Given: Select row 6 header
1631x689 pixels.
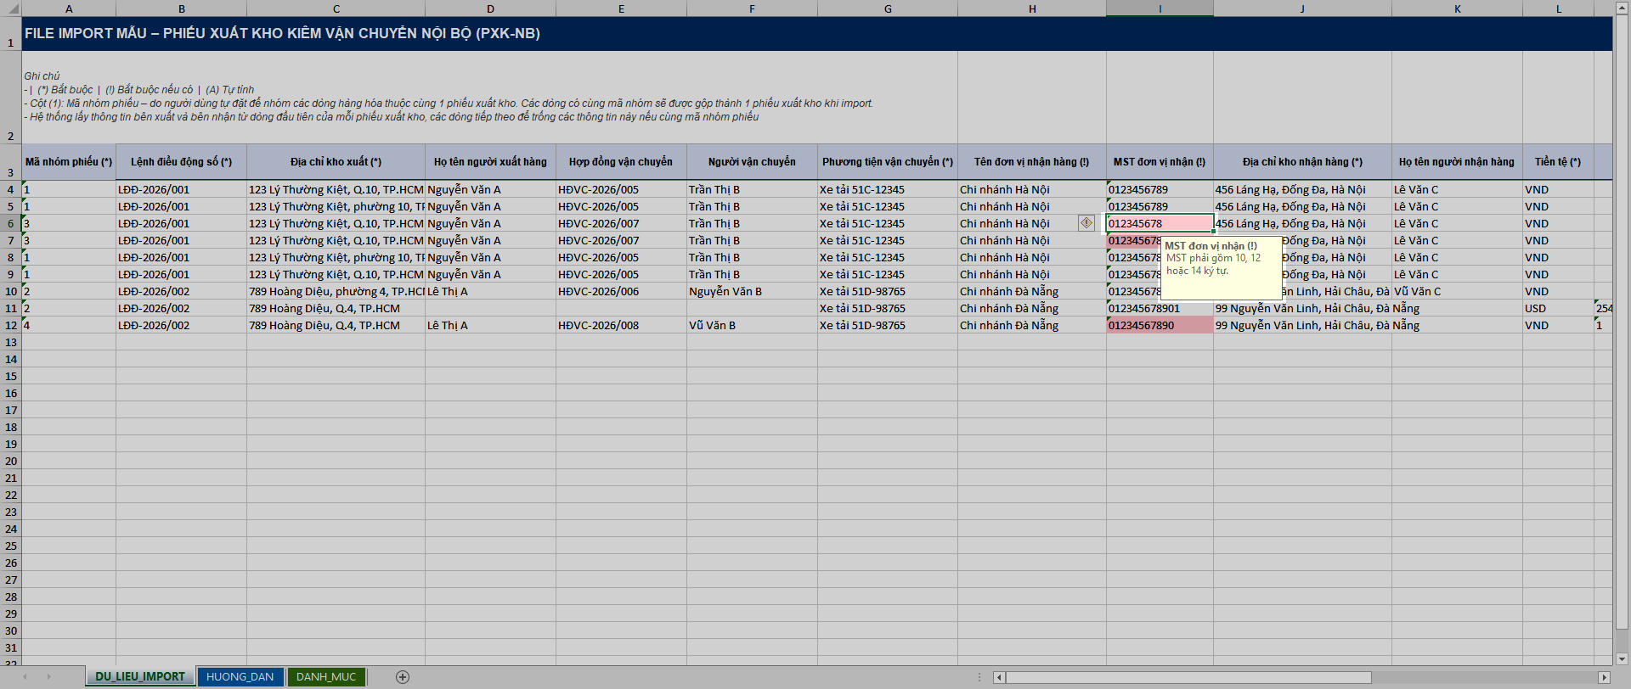Looking at the screenshot, I should 10,223.
